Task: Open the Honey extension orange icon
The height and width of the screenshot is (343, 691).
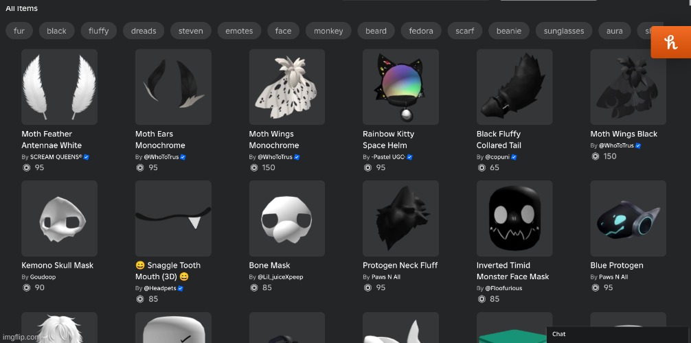Action: pos(670,42)
